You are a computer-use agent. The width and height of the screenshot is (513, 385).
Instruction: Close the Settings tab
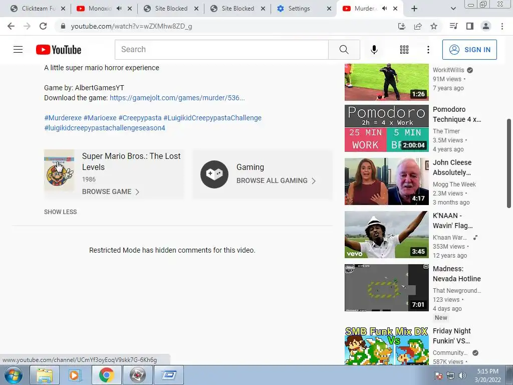[329, 9]
